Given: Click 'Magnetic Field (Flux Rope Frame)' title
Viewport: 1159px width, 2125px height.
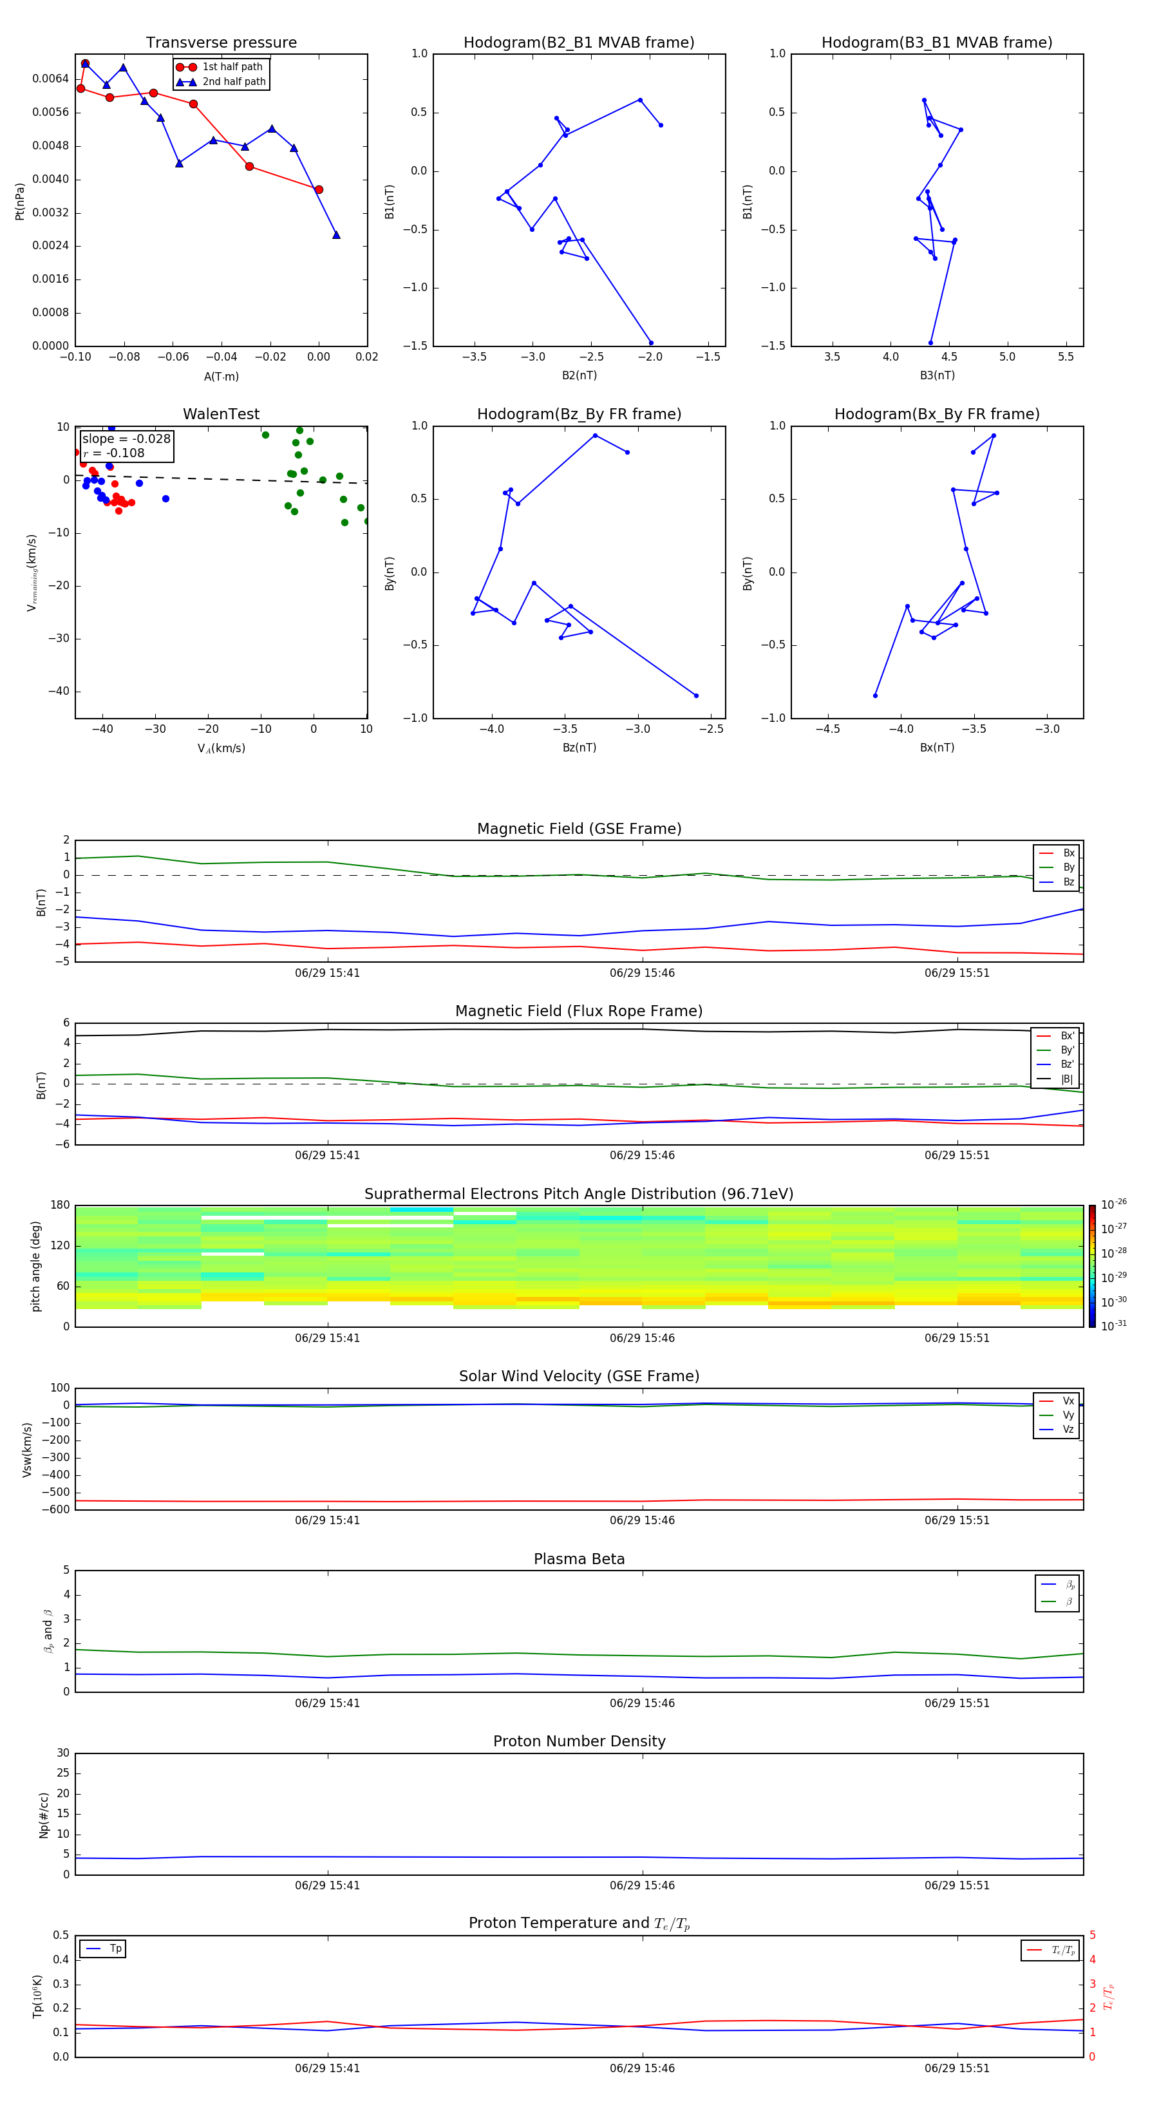Looking at the screenshot, I should pyautogui.click(x=579, y=1012).
